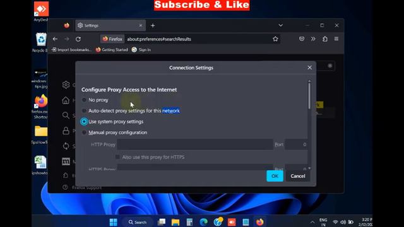This screenshot has height=227, width=404.
Task: Select the Excel file desktop icon
Action: [x=40, y=165]
